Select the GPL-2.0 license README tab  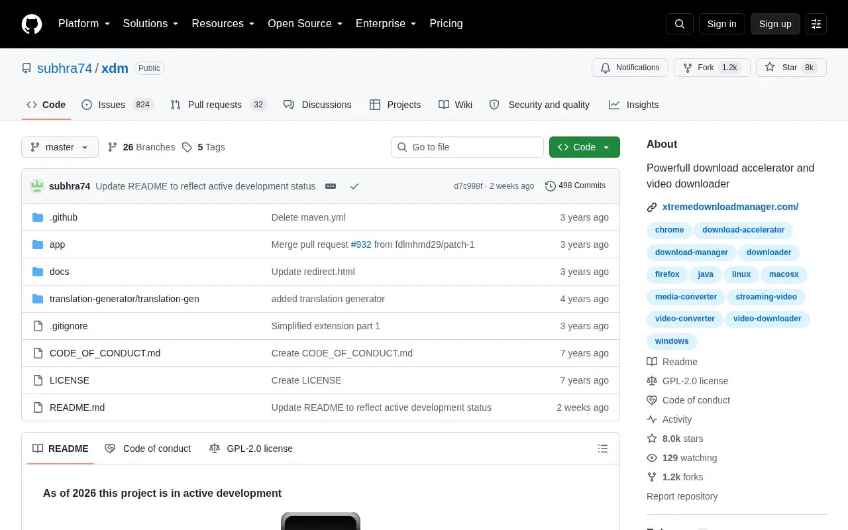(251, 449)
